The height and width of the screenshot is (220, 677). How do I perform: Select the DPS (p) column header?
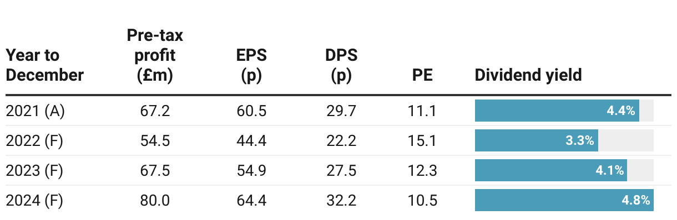[x=341, y=65]
